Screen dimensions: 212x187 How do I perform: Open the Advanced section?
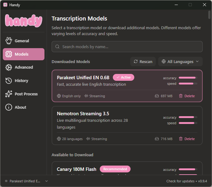(24, 67)
